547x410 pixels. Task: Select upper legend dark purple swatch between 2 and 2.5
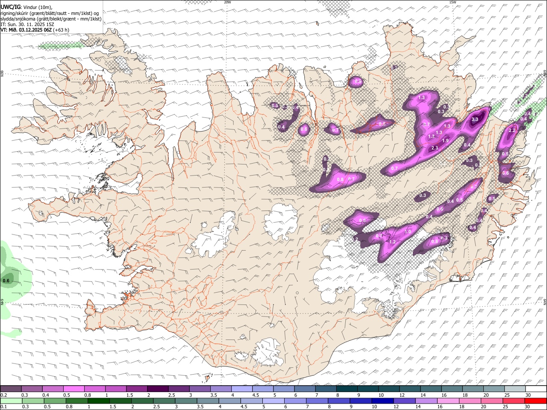pos(158,389)
